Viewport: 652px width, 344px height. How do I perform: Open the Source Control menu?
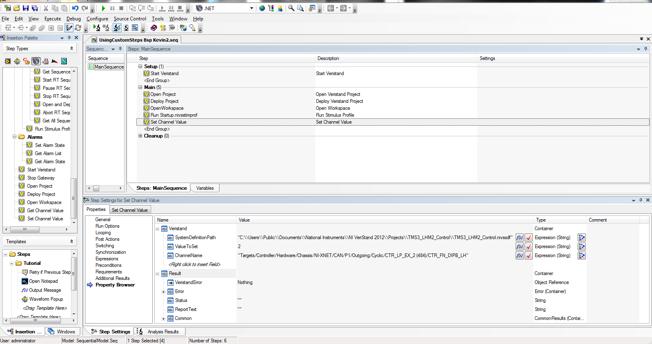130,19
